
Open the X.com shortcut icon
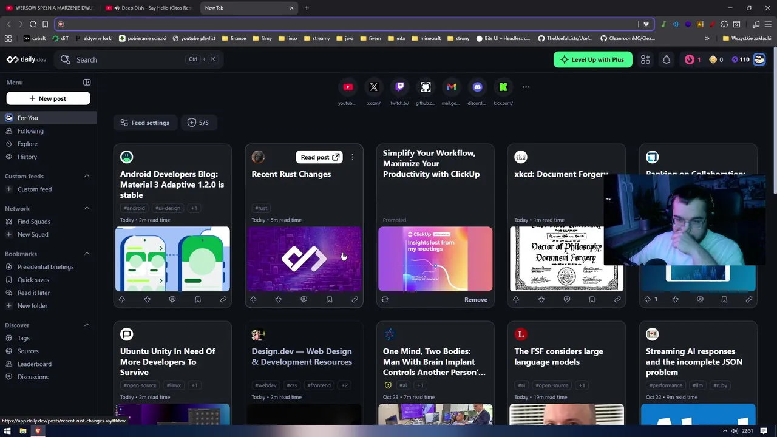[374, 87]
